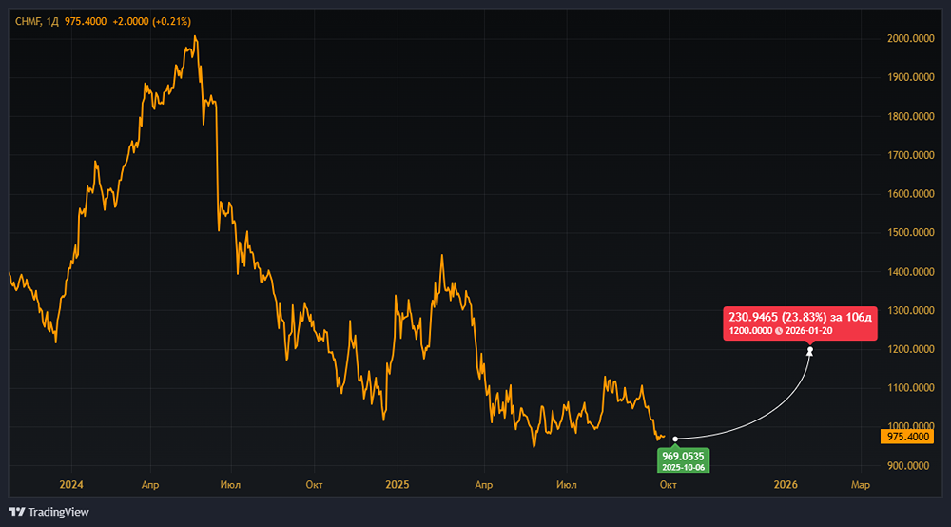Click the 1600.0000 price axis label
This screenshot has width=951, height=527.
pos(910,194)
